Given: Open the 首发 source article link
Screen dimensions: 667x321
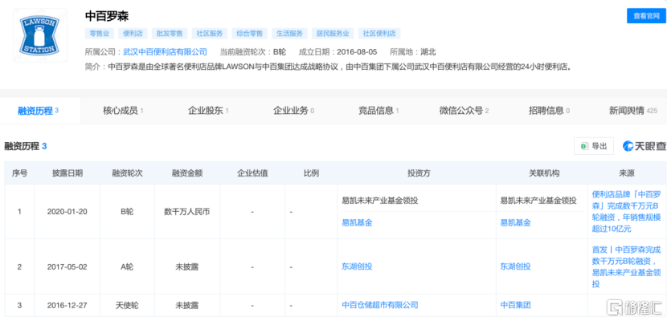Looking at the screenshot, I should pos(626,266).
